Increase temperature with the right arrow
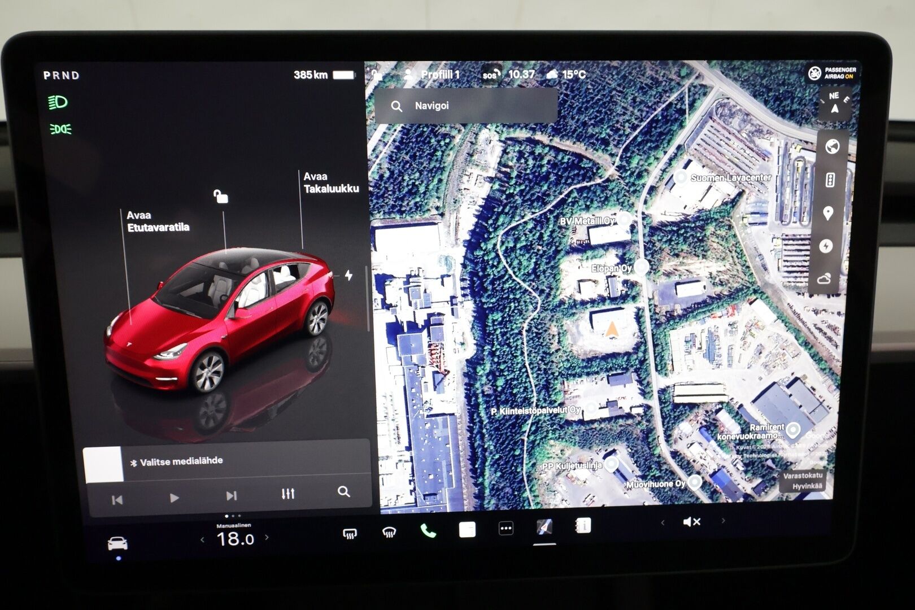Image resolution: width=915 pixels, height=610 pixels. [x=267, y=538]
